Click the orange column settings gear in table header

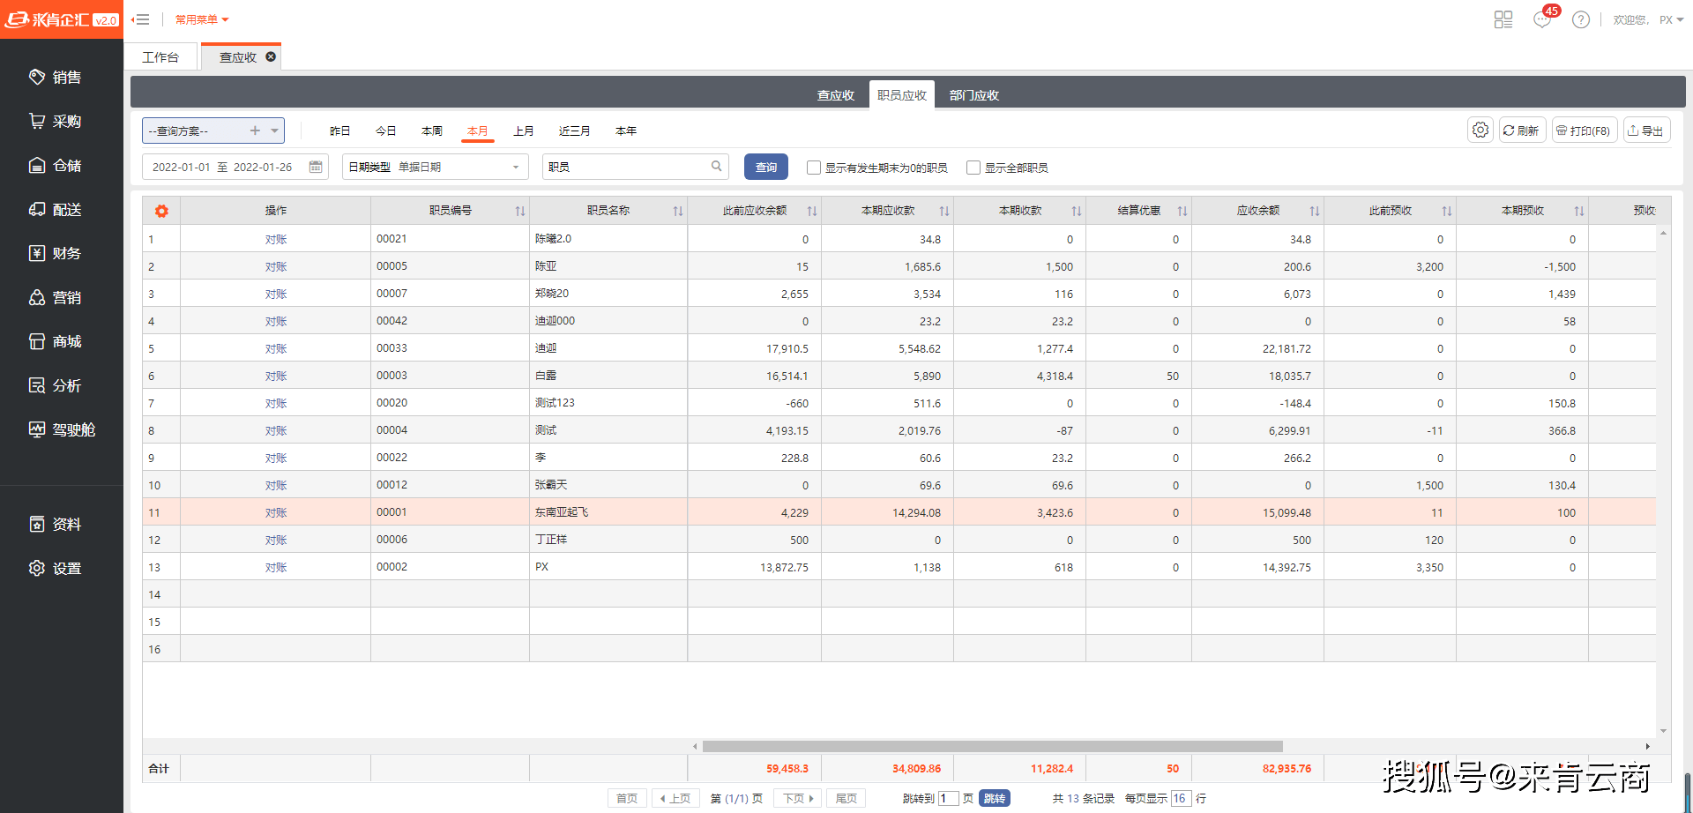click(161, 211)
